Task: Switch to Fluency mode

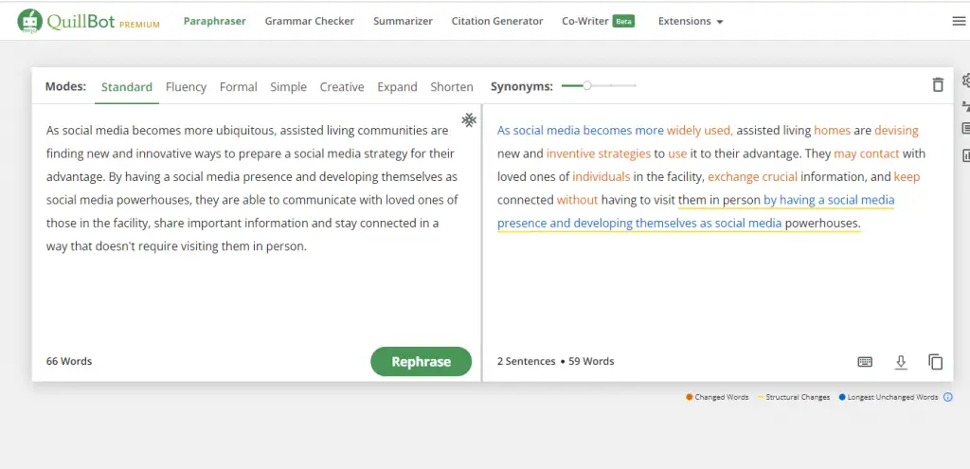Action: 187,86
